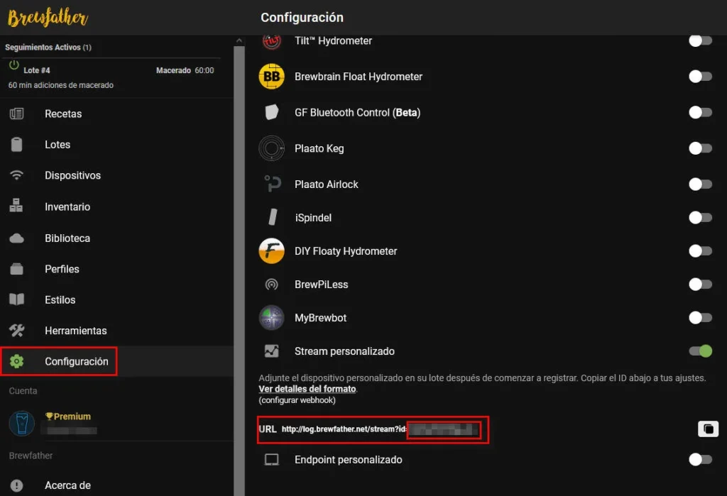
Task: Click the sidebar scroll-up arrow
Action: pyautogui.click(x=239, y=40)
